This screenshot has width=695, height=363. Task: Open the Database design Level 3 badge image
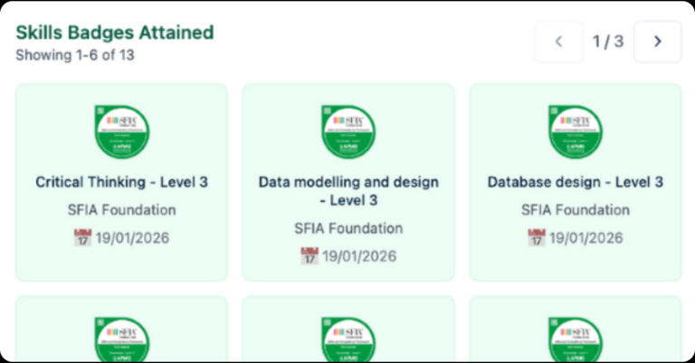pyautogui.click(x=576, y=132)
